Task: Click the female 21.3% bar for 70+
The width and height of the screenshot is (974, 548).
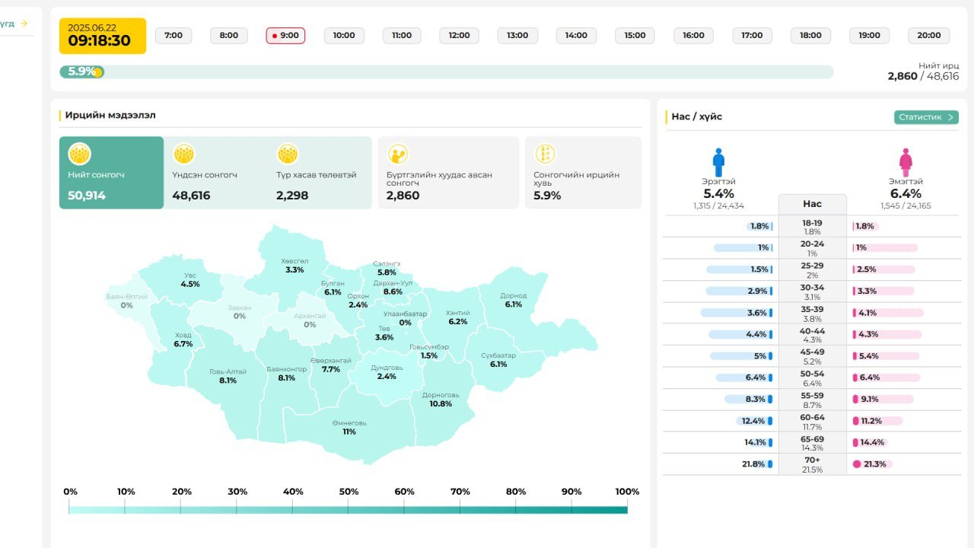Action: click(872, 464)
